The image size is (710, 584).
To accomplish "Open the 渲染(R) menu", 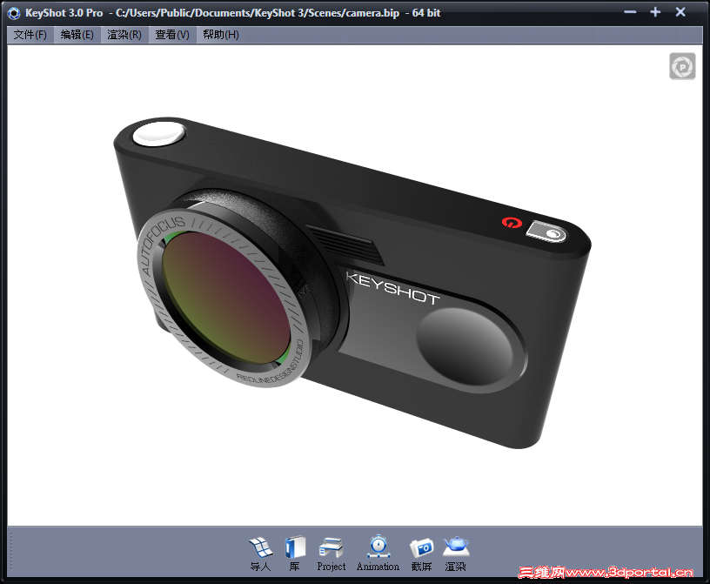I will [124, 35].
